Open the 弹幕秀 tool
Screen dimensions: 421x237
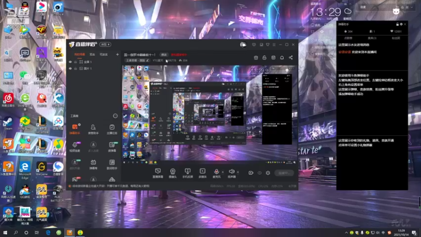click(x=93, y=164)
